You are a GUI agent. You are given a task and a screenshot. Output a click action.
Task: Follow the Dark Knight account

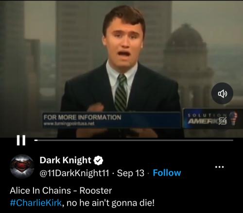point(167,173)
